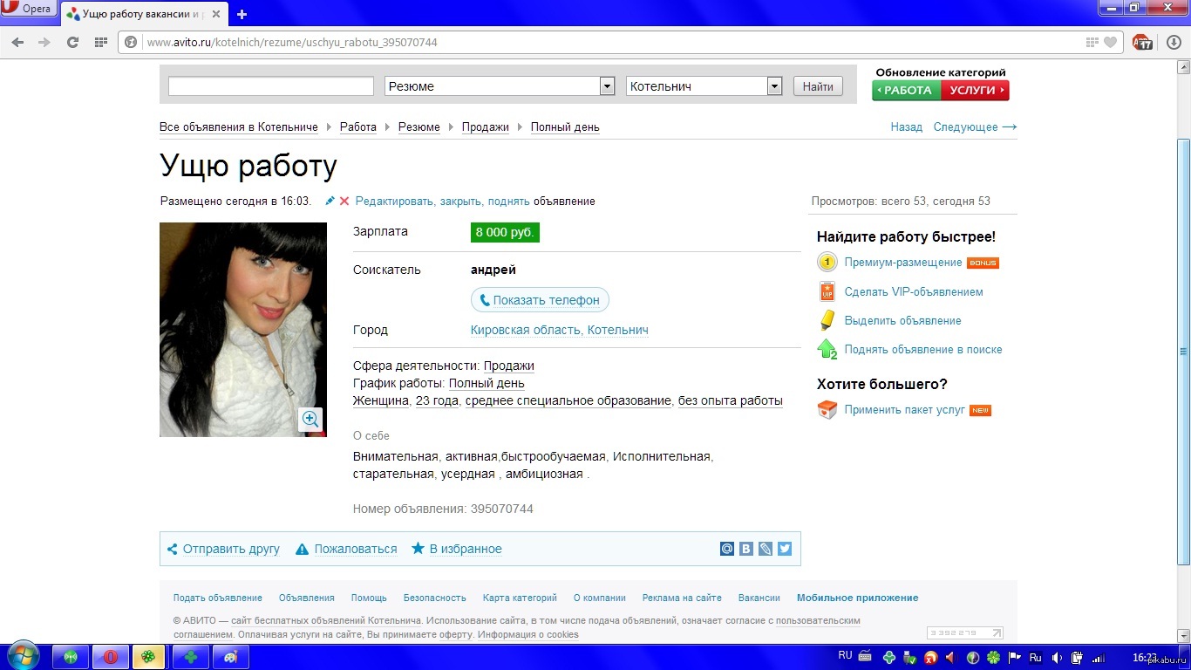The width and height of the screenshot is (1191, 670).
Task: Click into the search text field
Action: coord(270,86)
